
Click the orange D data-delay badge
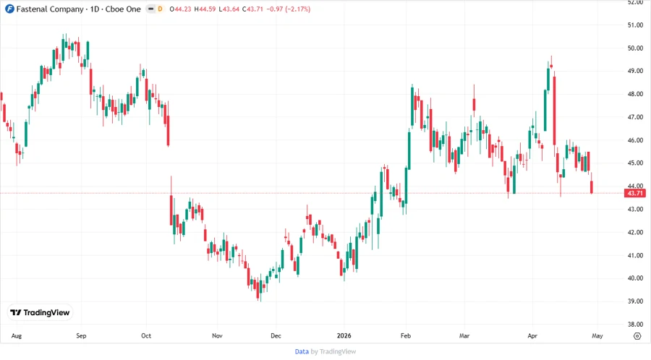point(160,9)
